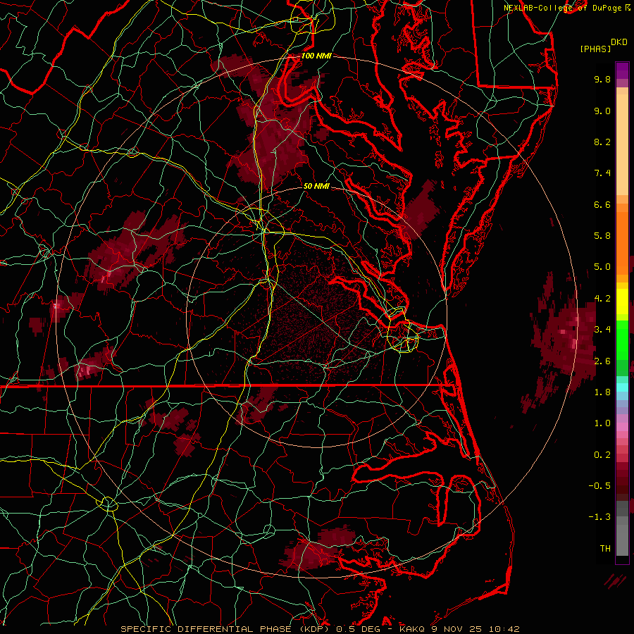Click the 7.4 value on the scale
This screenshot has width=634, height=634.
602,173
